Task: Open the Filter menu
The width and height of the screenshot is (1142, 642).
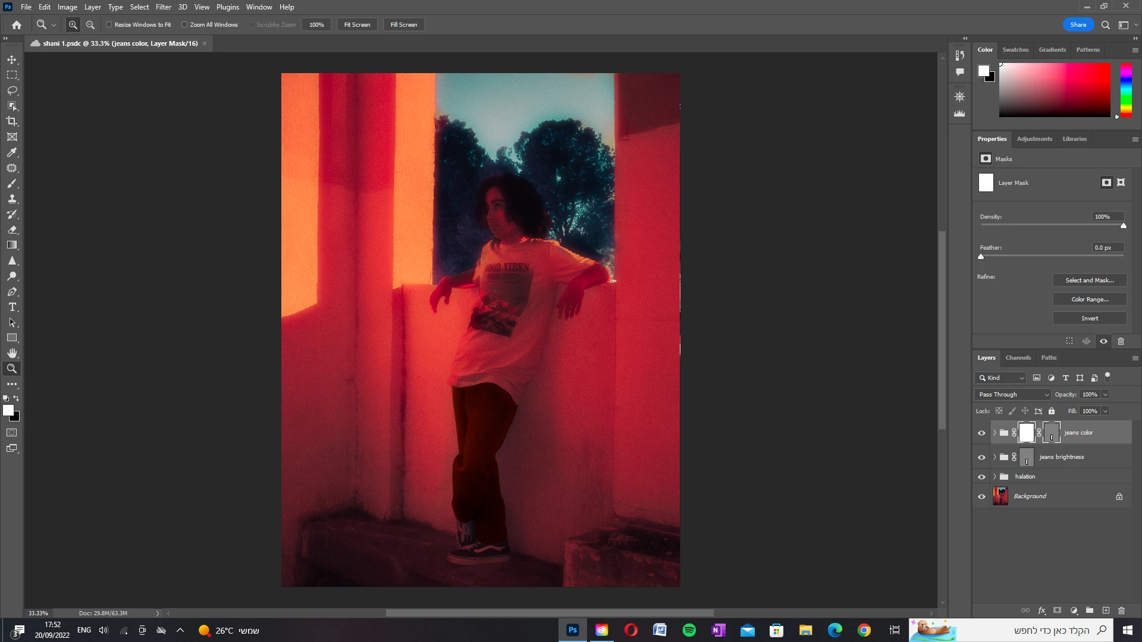Action: click(163, 7)
